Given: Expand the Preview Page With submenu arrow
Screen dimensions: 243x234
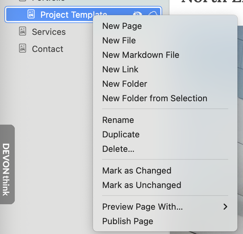Looking at the screenshot, I should [225, 207].
